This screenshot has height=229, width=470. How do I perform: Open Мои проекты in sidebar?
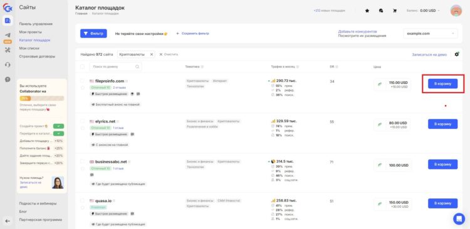point(30,32)
